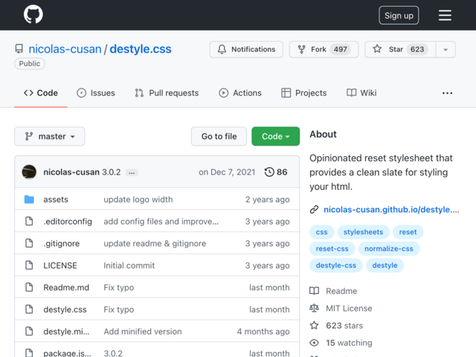Click the destyle.css file icon in list
This screenshot has width=476, height=357.
29,309
